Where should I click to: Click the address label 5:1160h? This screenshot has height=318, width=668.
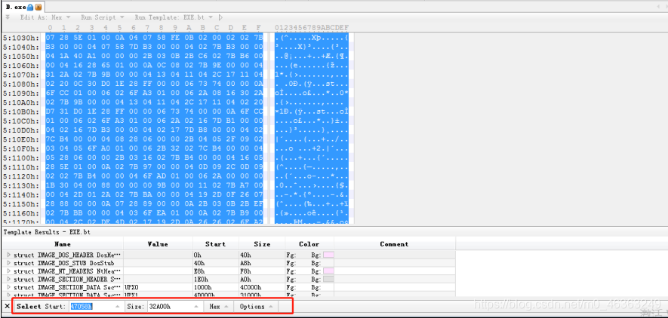[21, 213]
